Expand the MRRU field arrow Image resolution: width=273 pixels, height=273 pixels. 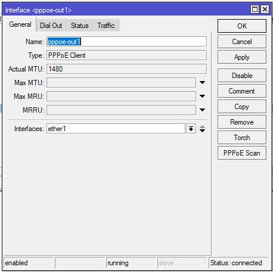(202, 110)
